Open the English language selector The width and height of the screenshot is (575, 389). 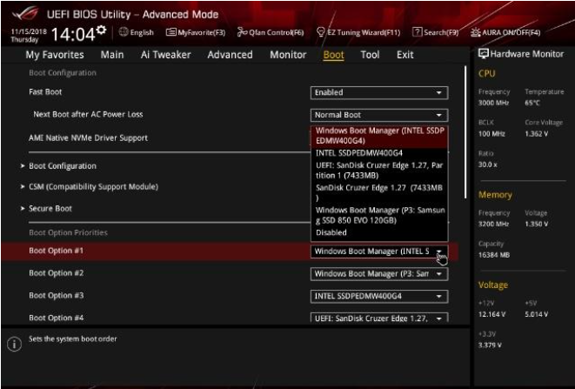136,32
